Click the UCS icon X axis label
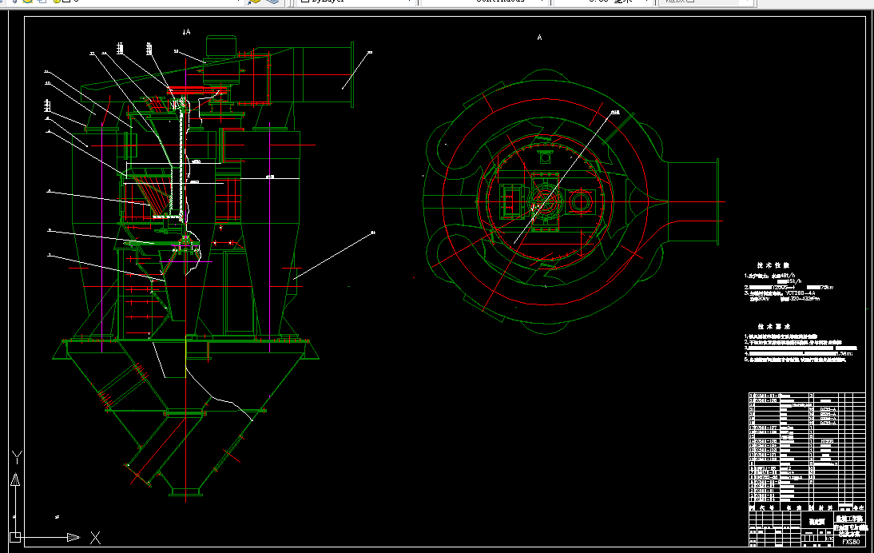The image size is (874, 553). (95, 538)
